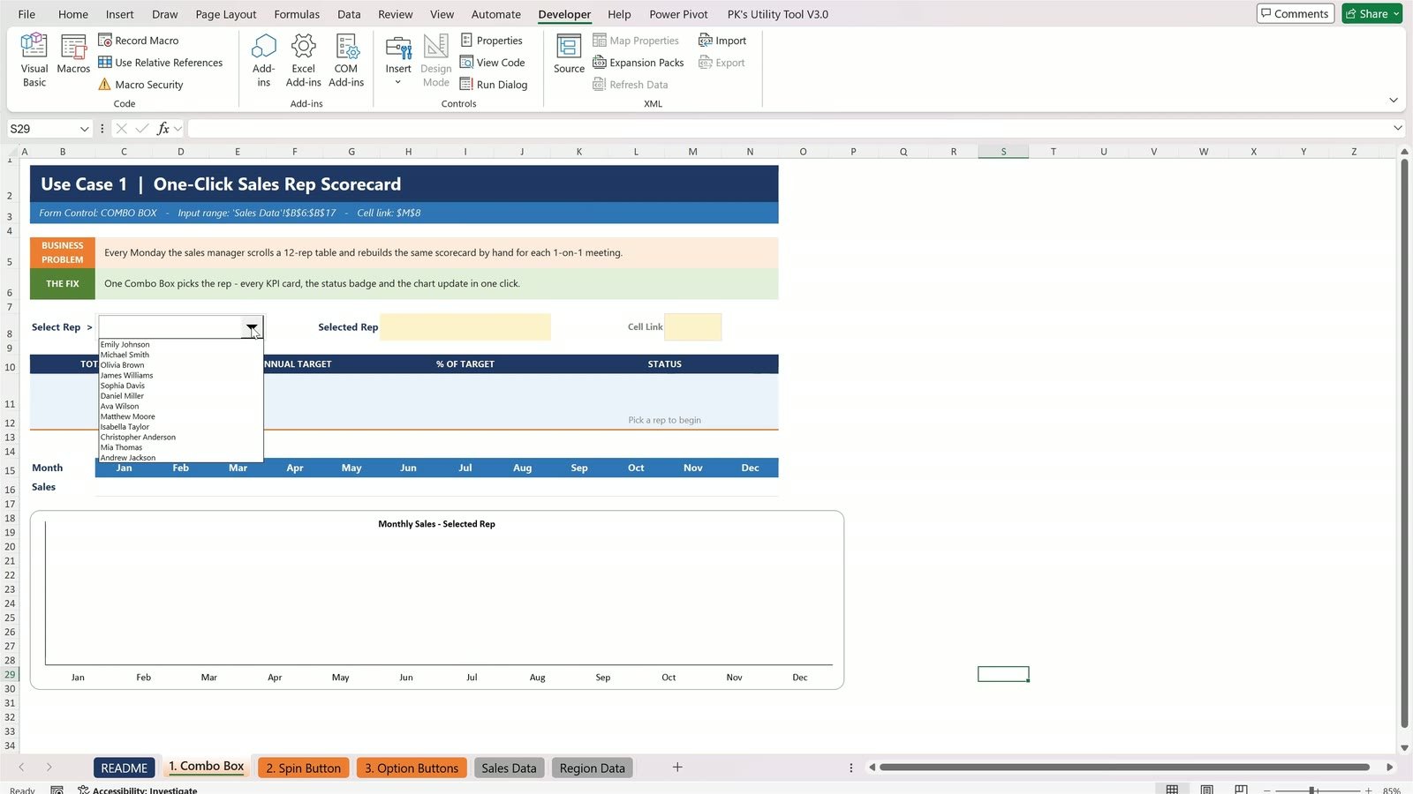Click XML Export
Image resolution: width=1413 pixels, height=794 pixels.
pos(722,63)
